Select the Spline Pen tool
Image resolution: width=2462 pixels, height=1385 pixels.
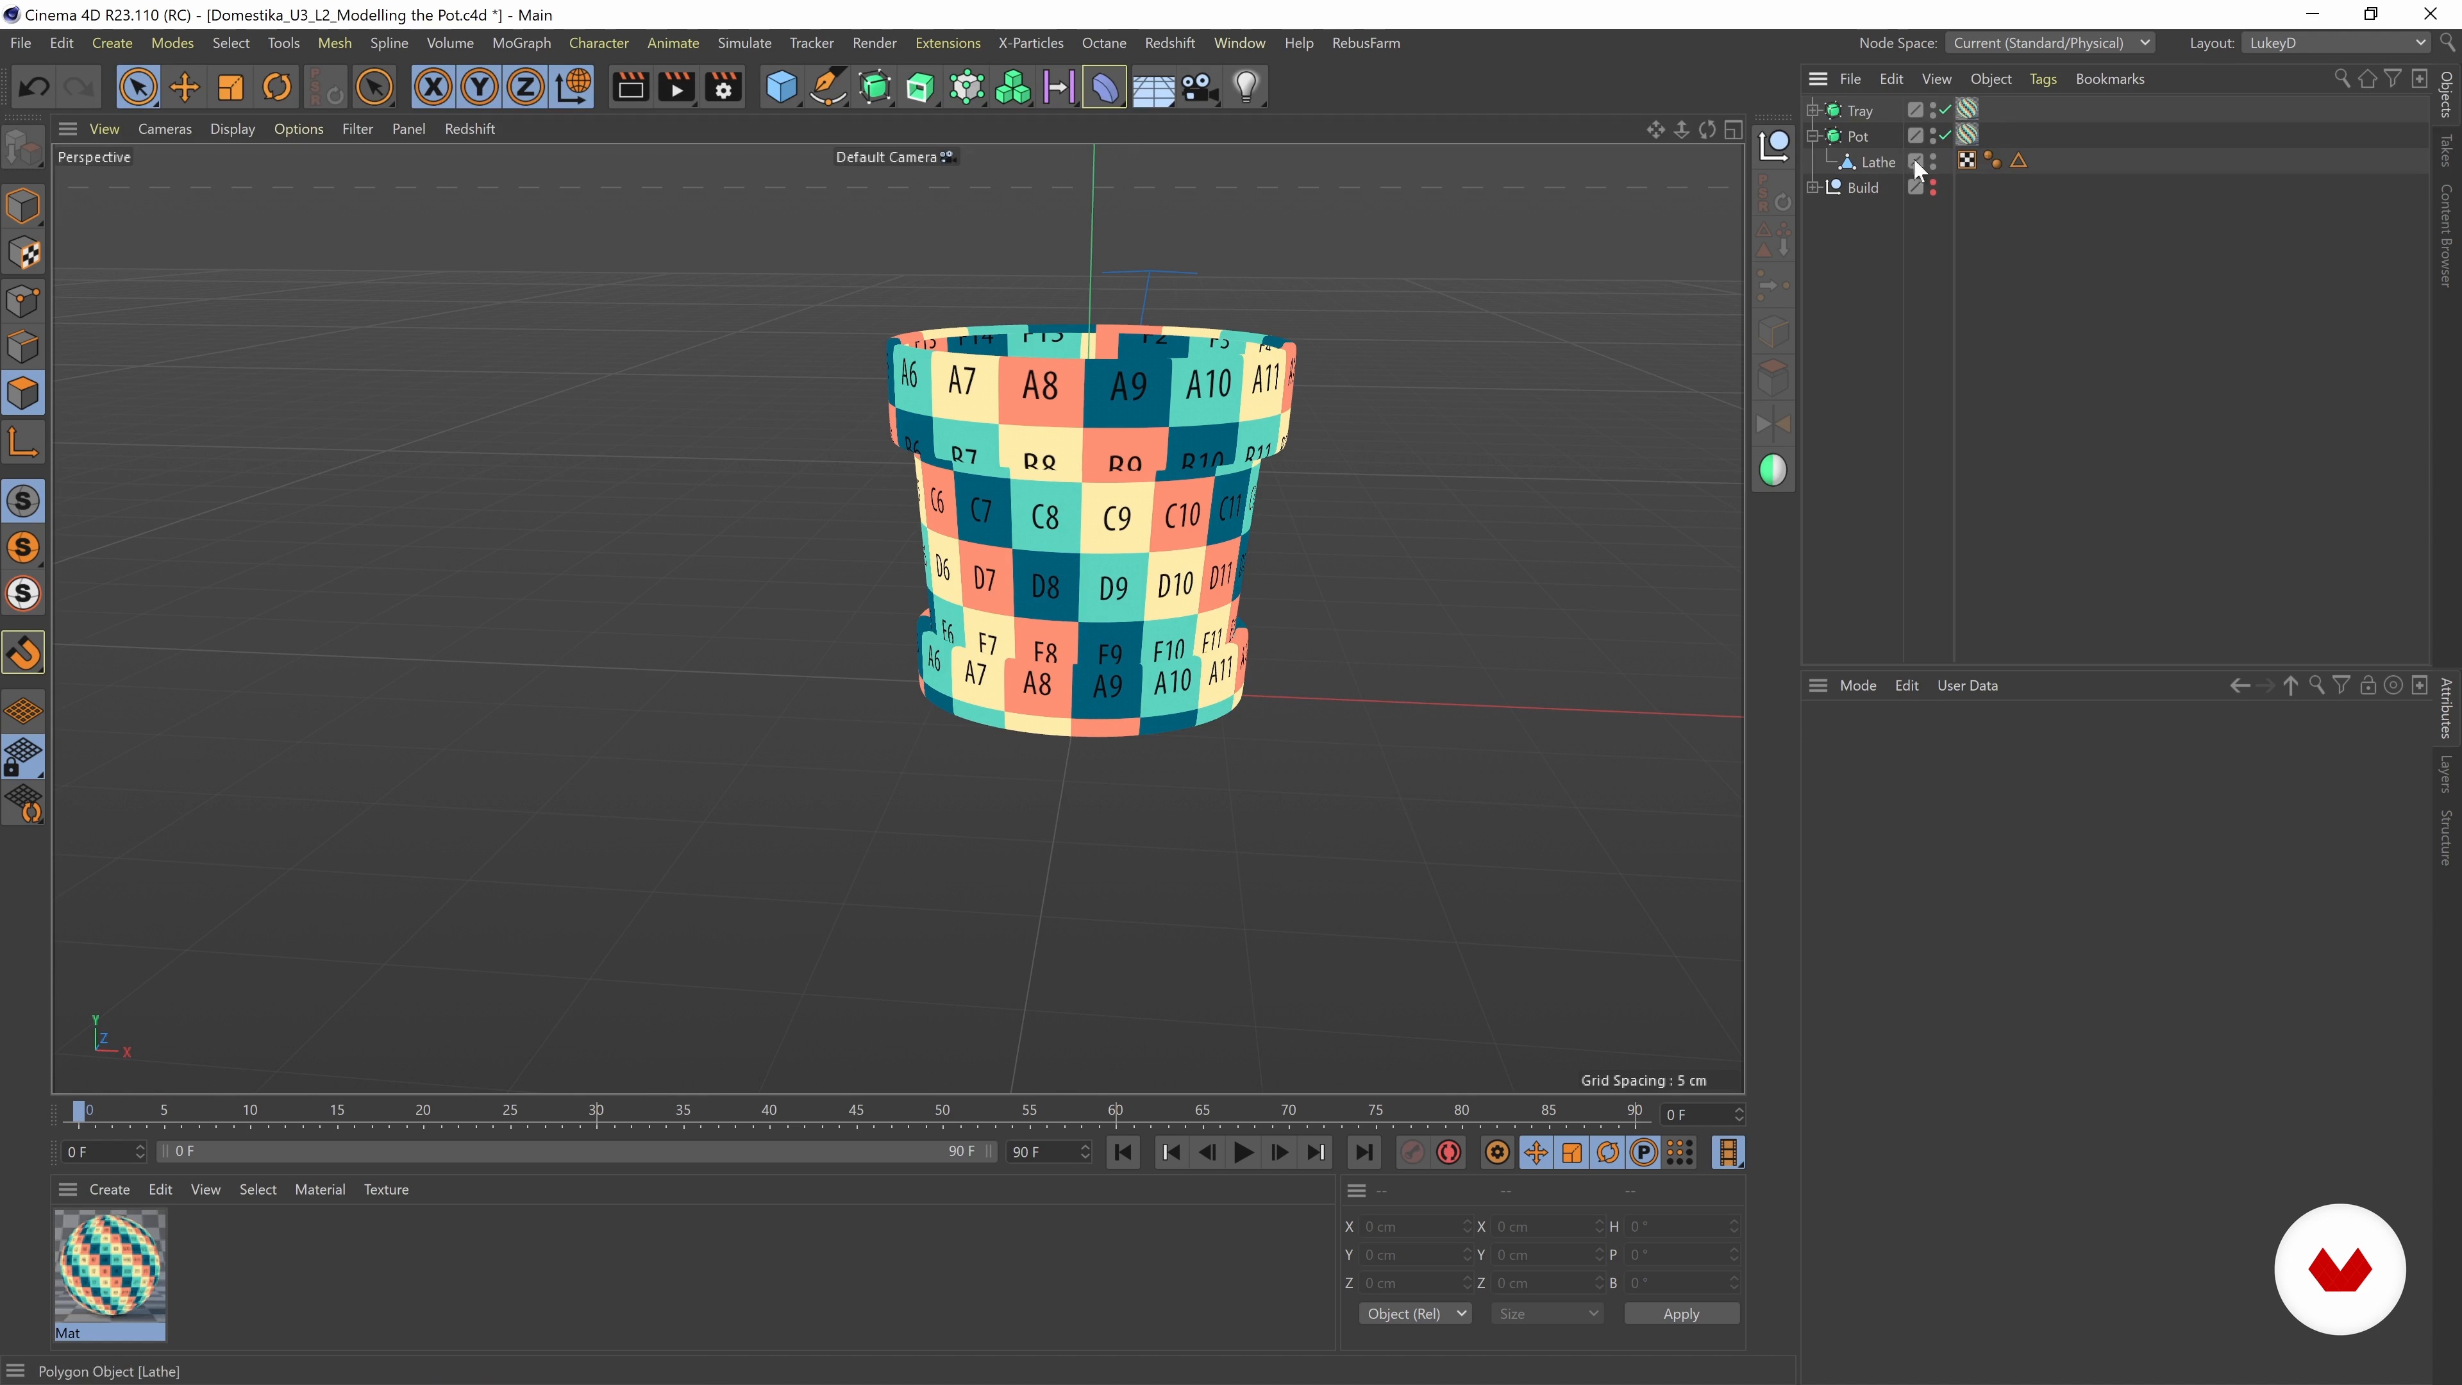pyautogui.click(x=828, y=88)
